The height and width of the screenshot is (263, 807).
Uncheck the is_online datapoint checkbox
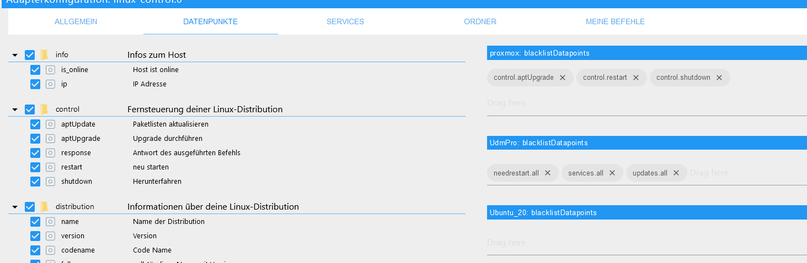tap(35, 70)
